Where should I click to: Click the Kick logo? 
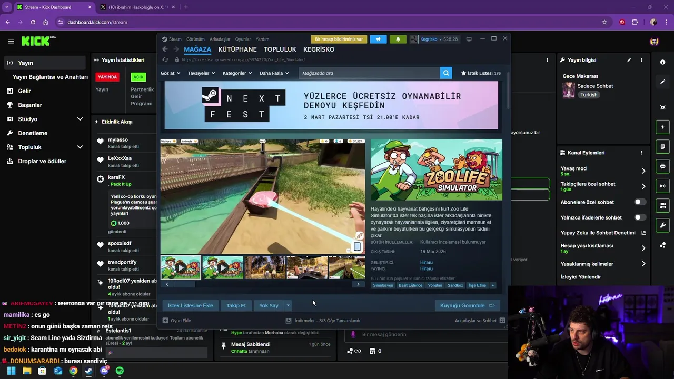[x=38, y=41]
